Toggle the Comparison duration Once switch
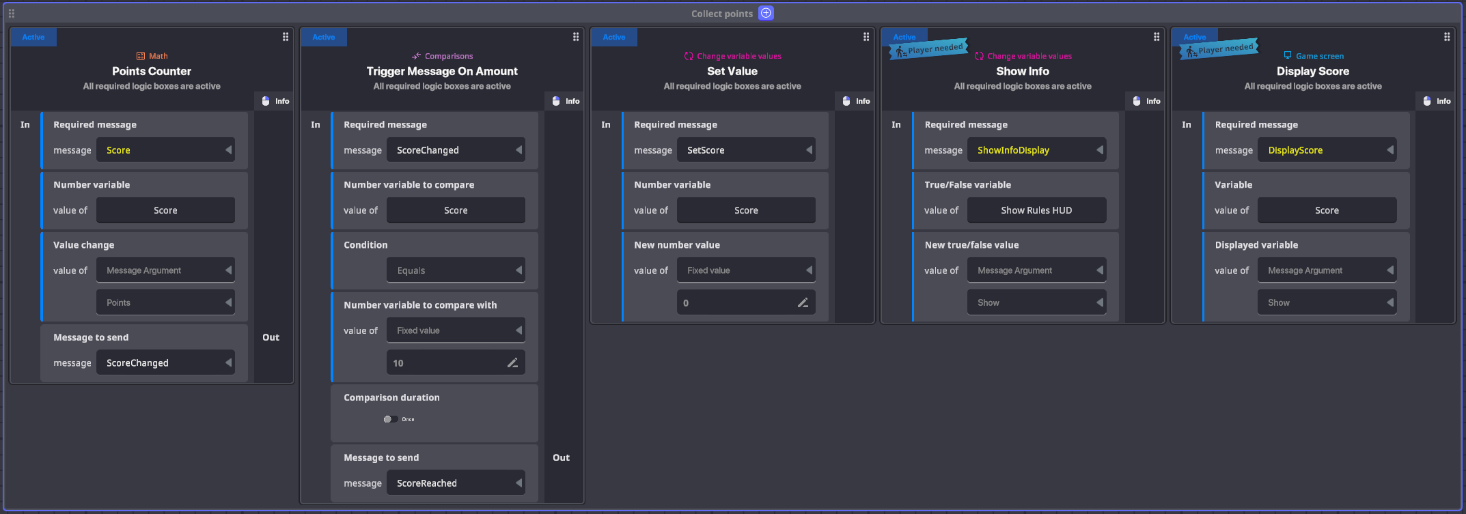This screenshot has width=1466, height=514. pyautogui.click(x=391, y=419)
